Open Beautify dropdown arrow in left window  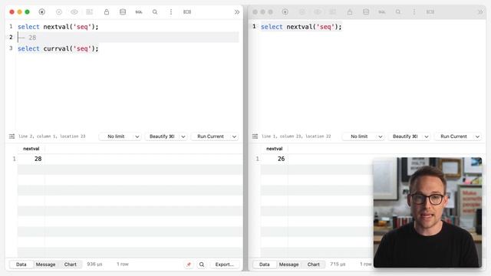click(x=183, y=136)
